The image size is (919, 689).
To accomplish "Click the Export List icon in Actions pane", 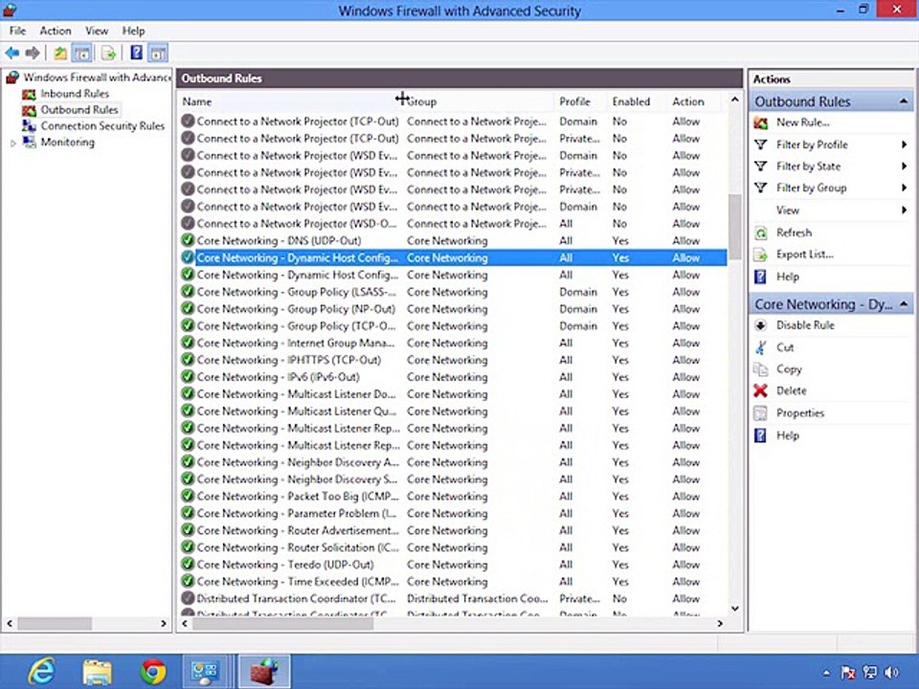I will click(761, 255).
